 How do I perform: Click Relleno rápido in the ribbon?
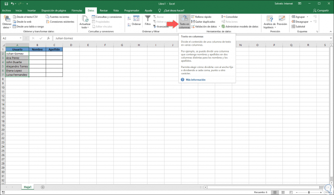pos(203,17)
